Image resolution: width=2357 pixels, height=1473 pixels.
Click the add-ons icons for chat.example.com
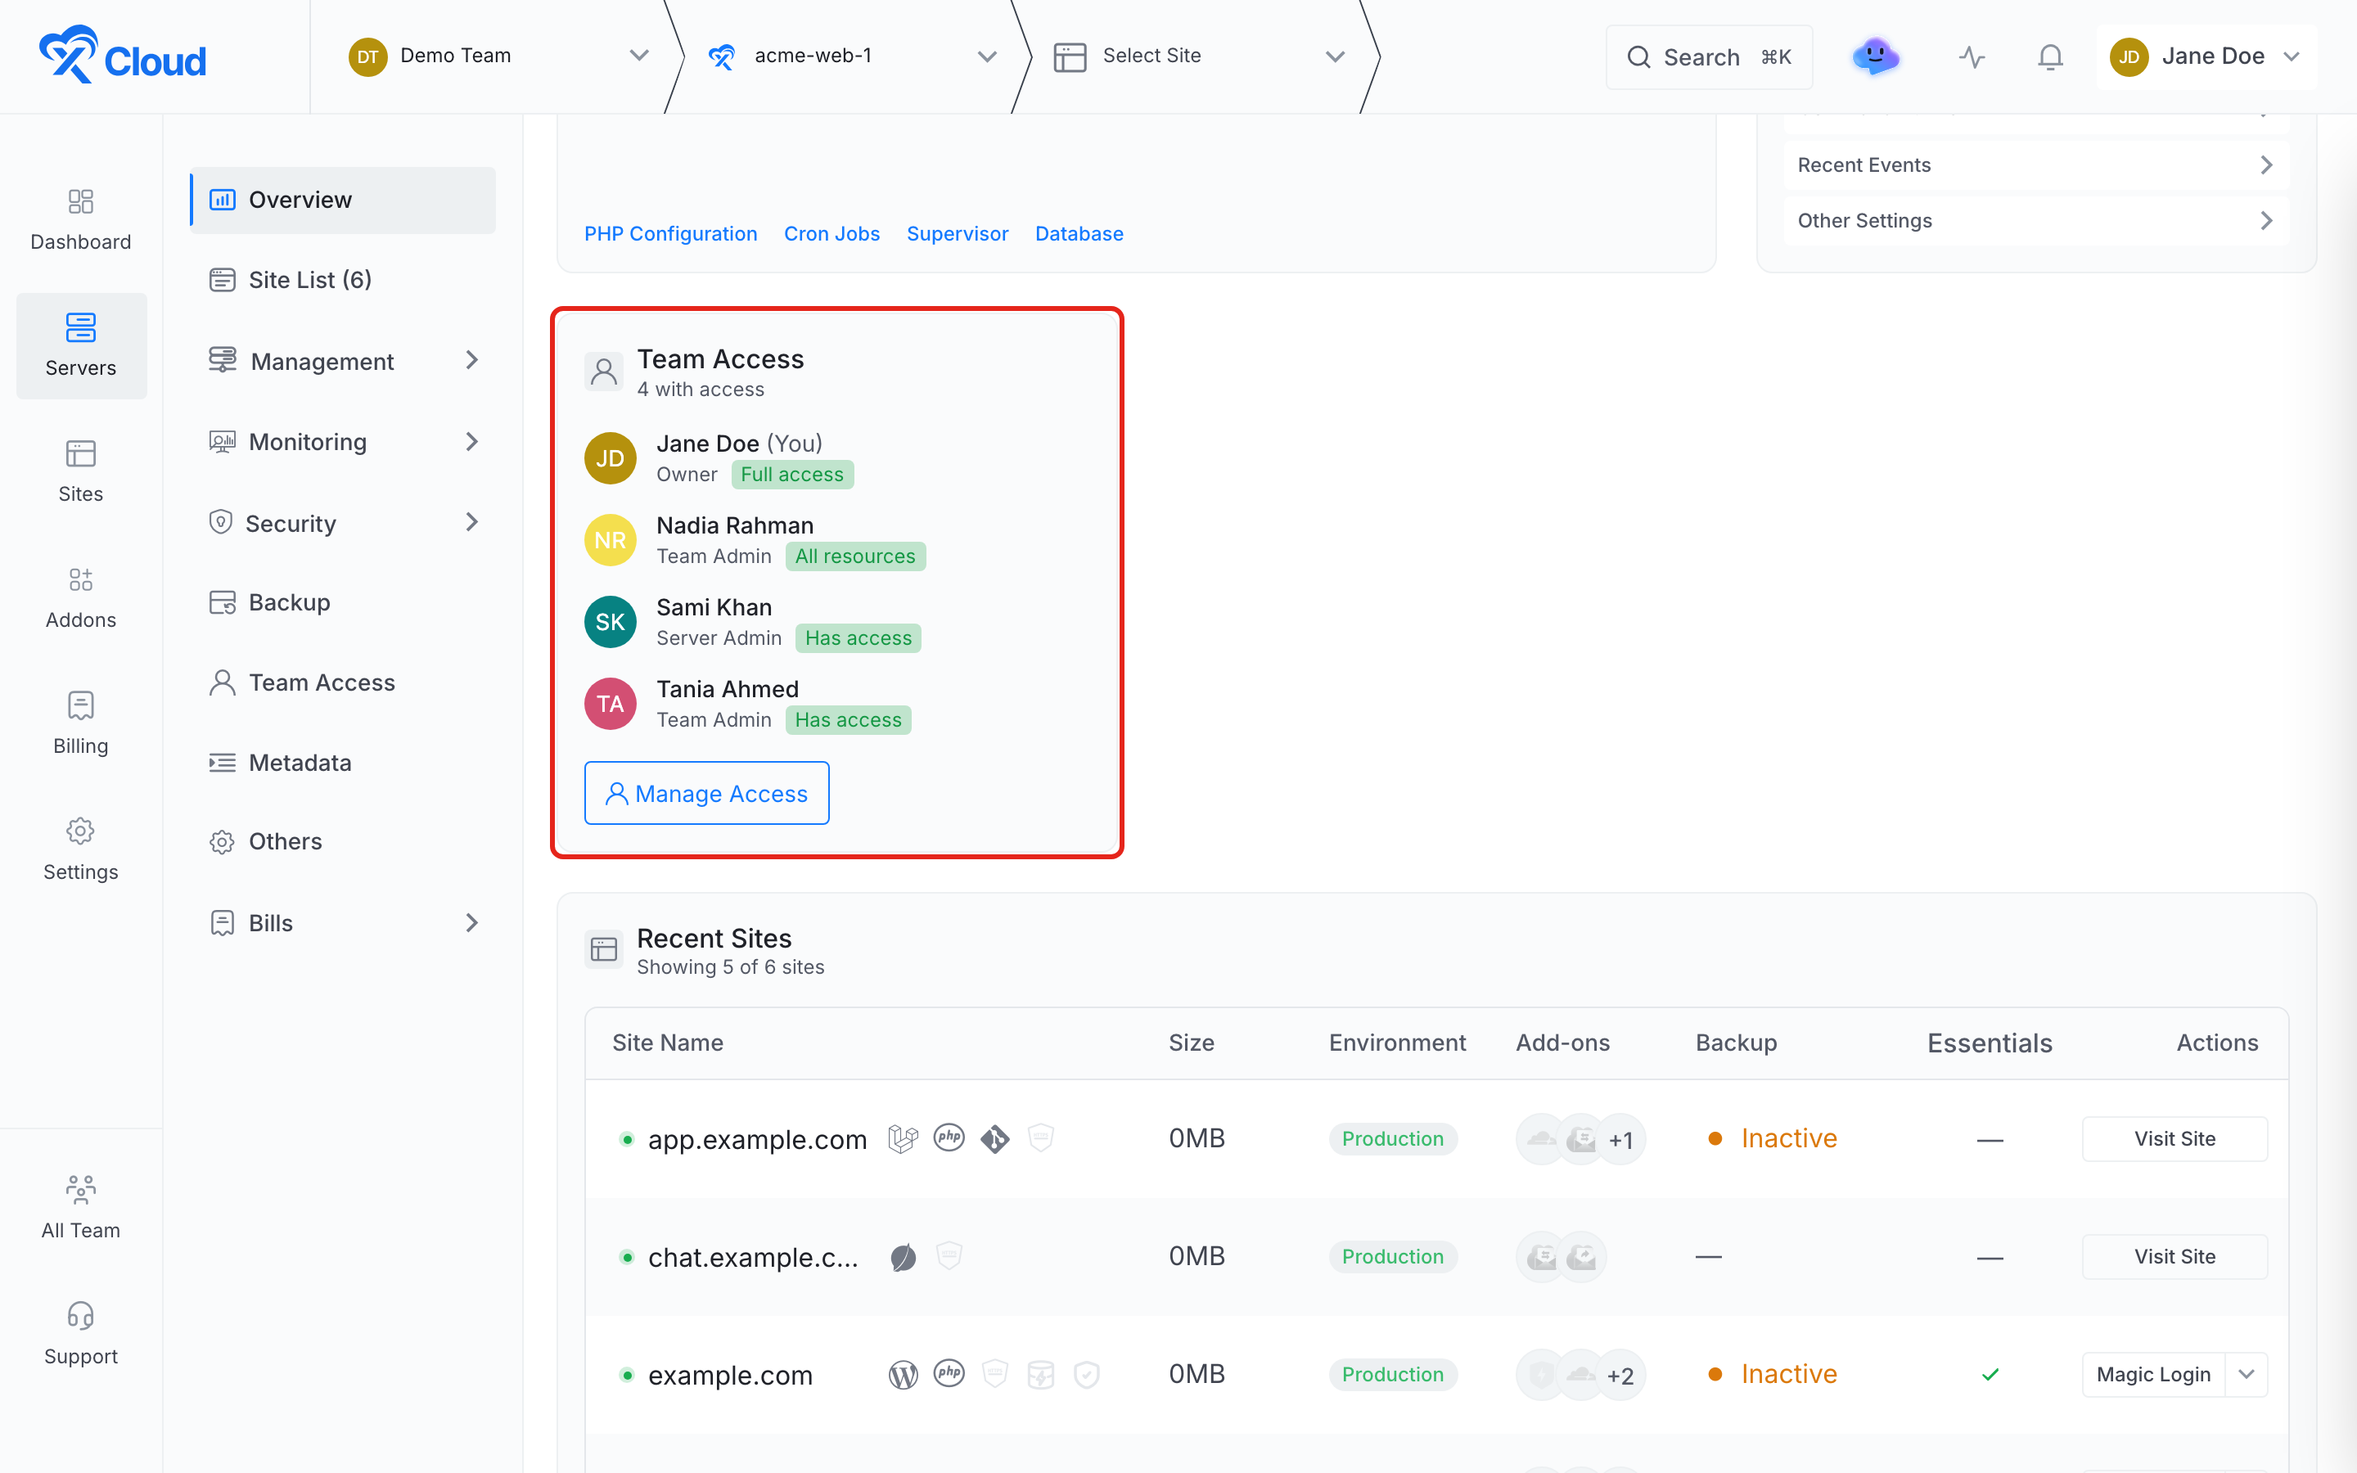pos(1561,1257)
